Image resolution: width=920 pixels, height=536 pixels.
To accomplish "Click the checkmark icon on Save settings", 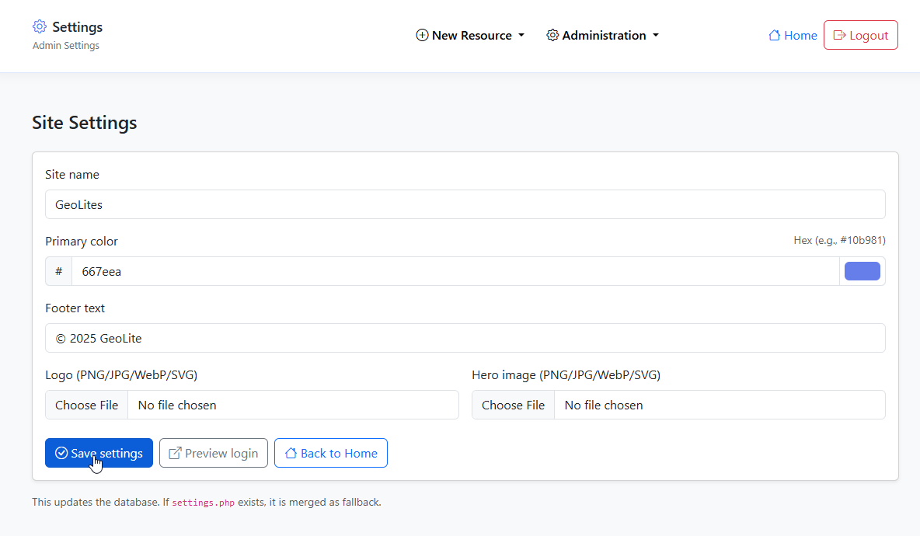I will 61,453.
